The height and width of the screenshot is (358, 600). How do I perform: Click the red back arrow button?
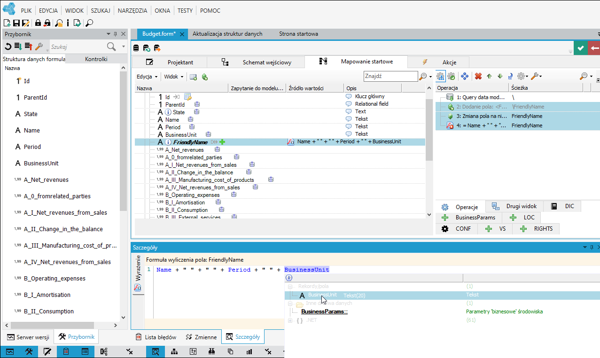click(594, 48)
